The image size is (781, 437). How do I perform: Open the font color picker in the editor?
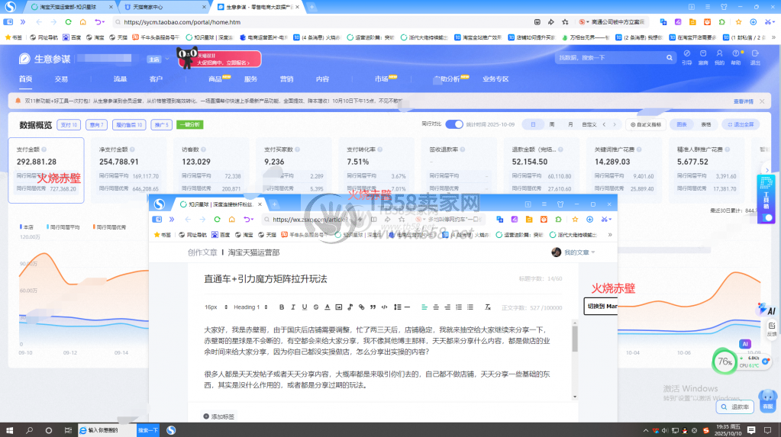click(x=328, y=307)
